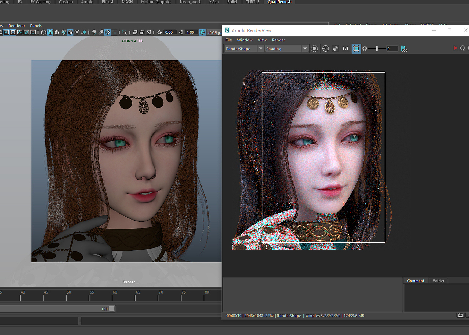This screenshot has width=469, height=335.
Task: Toggle the viewport color management ON button
Action: (202, 32)
